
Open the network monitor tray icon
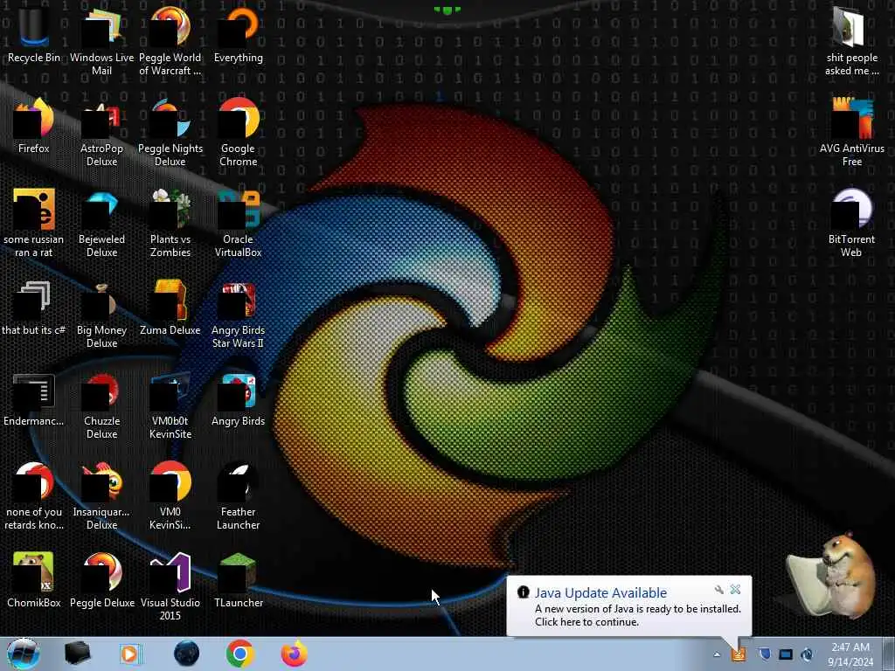coord(786,654)
